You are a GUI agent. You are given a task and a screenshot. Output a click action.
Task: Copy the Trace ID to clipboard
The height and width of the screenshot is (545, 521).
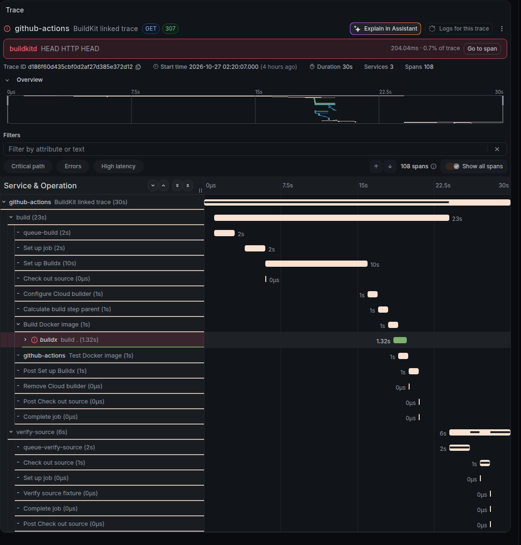138,67
